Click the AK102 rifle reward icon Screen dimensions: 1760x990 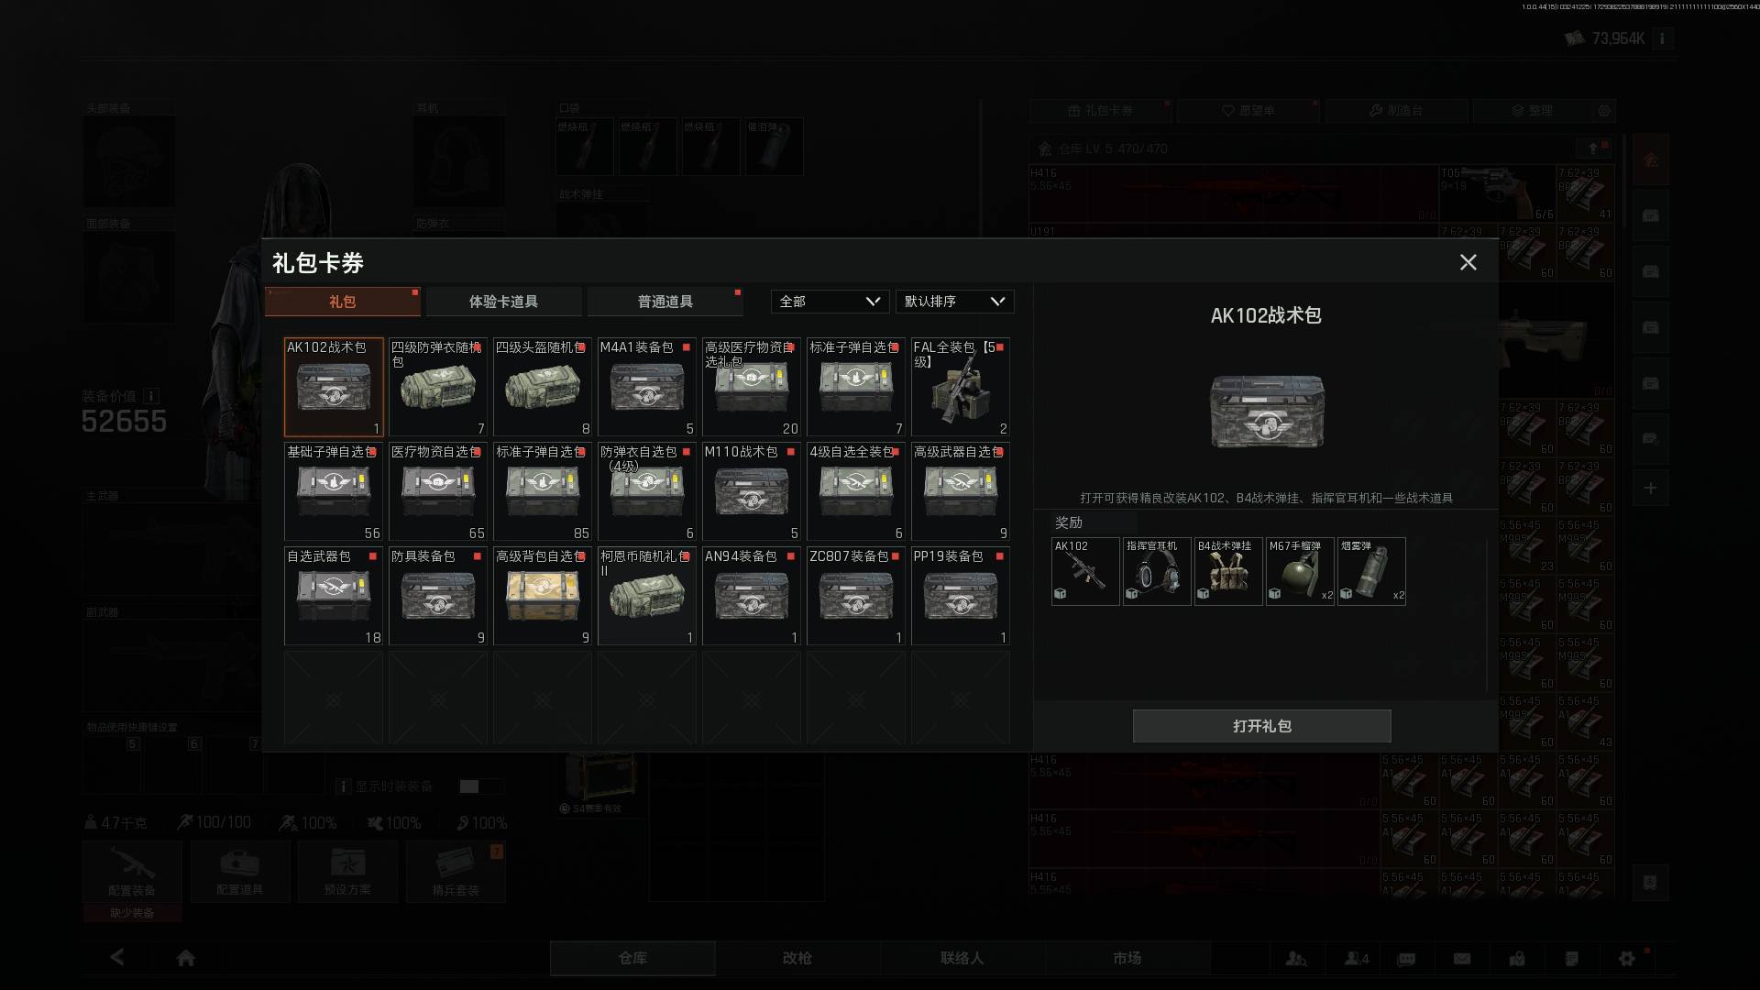pyautogui.click(x=1084, y=572)
